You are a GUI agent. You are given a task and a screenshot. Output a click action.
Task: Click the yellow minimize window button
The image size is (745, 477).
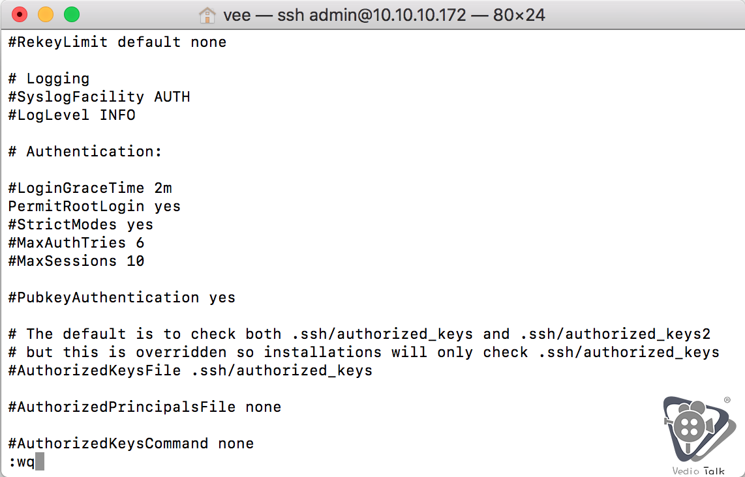tap(46, 15)
